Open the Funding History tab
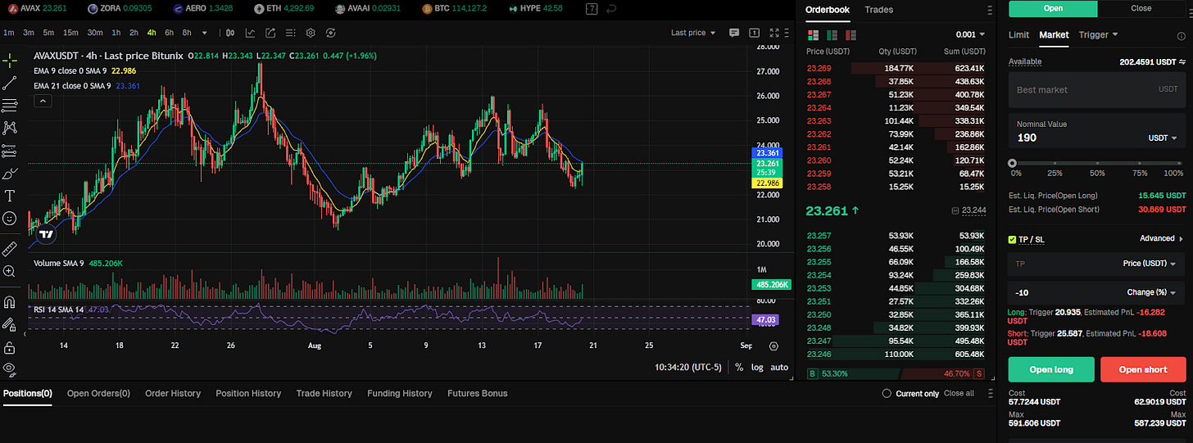Screen dimensions: 1193x443 coord(400,393)
